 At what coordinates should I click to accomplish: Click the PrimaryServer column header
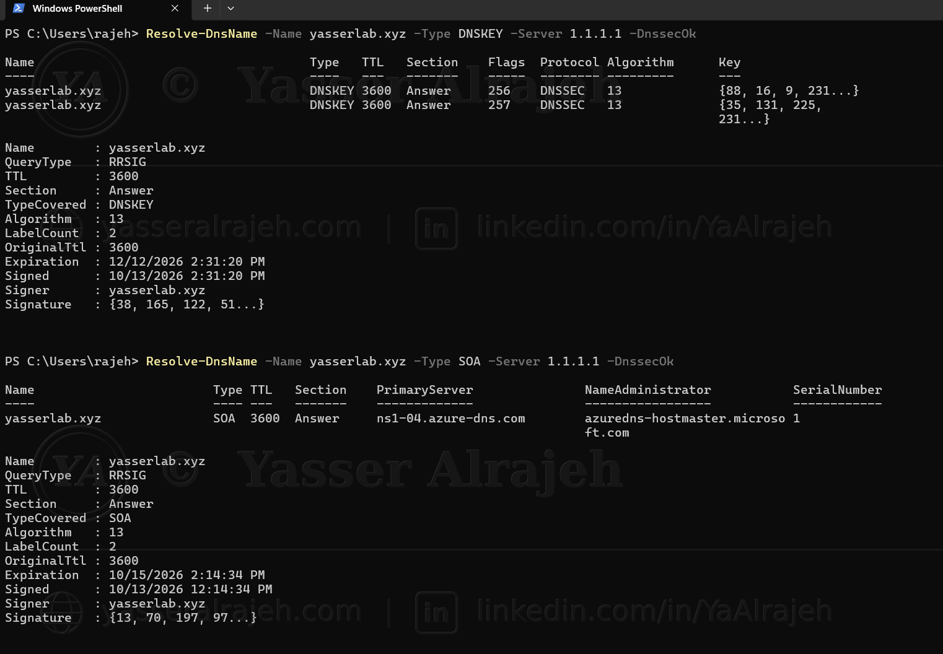(424, 390)
